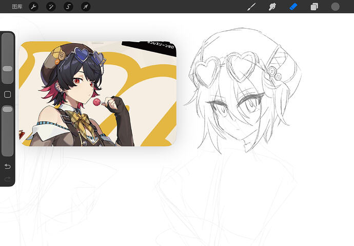Click the redo arrow in sidebar
The height and width of the screenshot is (246, 354).
(x=8, y=179)
